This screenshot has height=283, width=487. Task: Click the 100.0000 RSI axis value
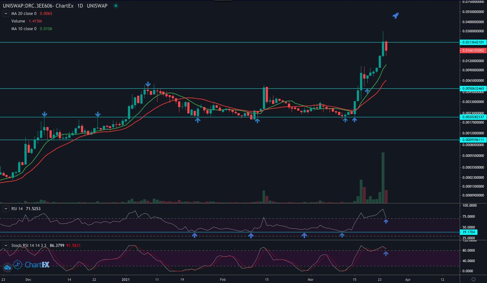pyautogui.click(x=470, y=206)
